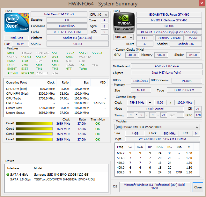
Task: Click the PC3-12800 DDR3 SDRAM UDIMM field
Action: 162,139
